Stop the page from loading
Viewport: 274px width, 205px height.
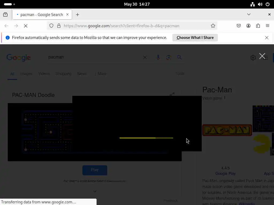click(x=26, y=26)
